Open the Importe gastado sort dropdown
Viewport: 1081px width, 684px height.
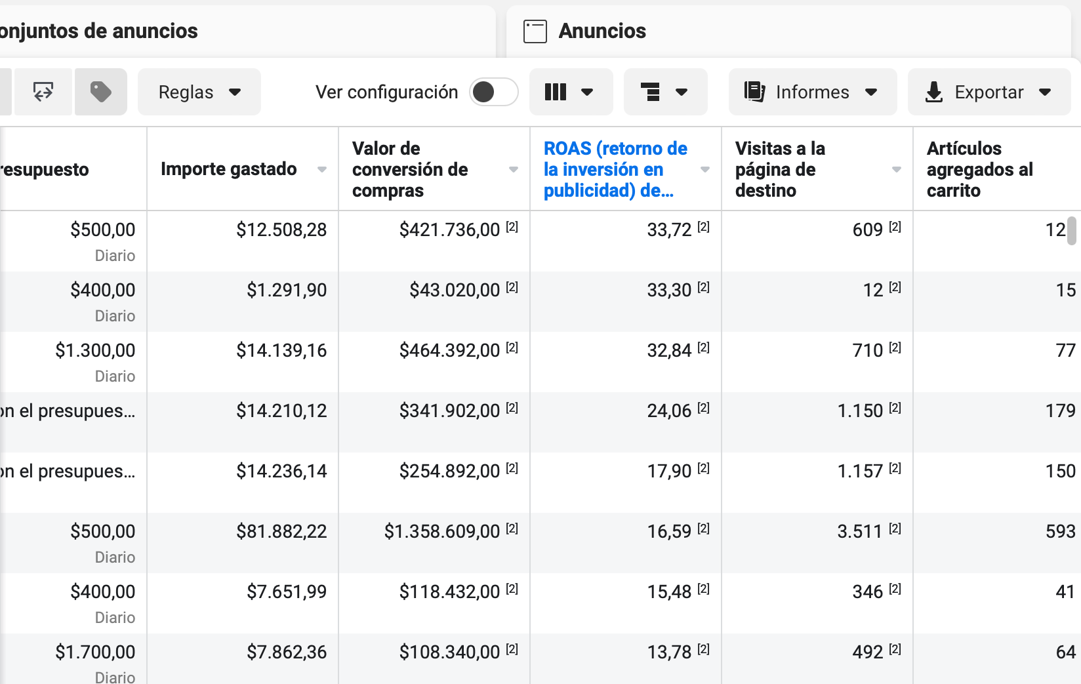322,169
